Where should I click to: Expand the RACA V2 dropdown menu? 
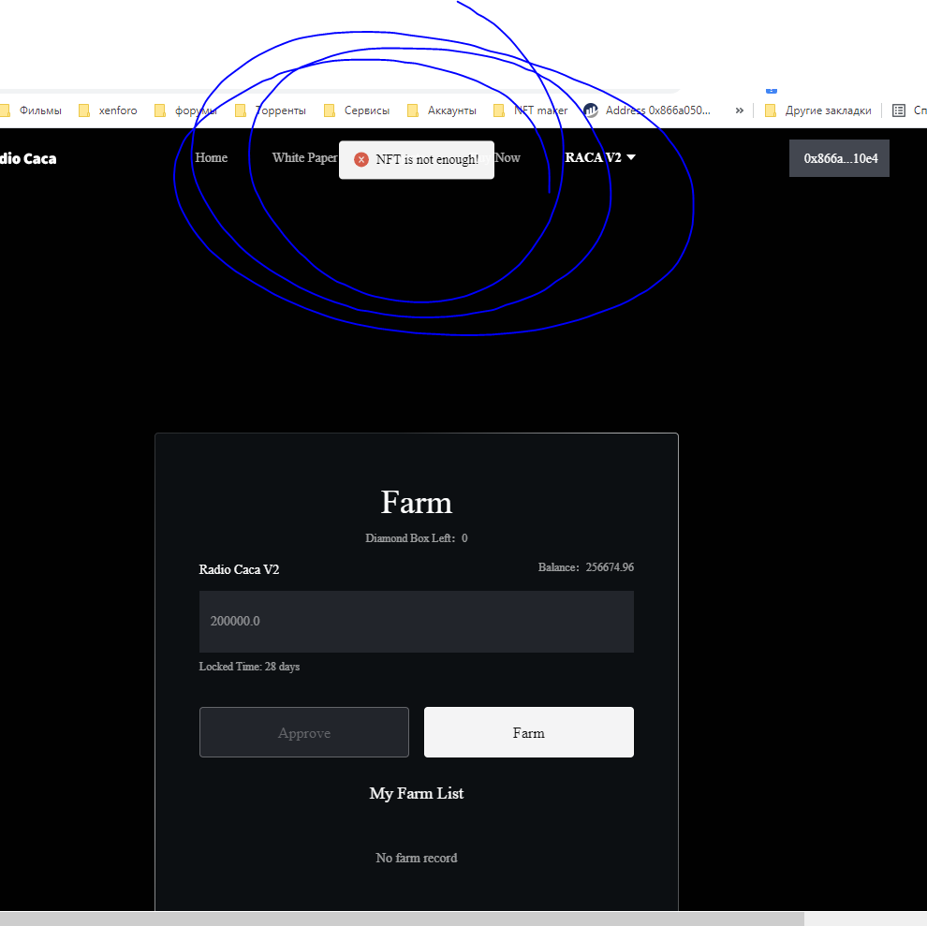[600, 158]
